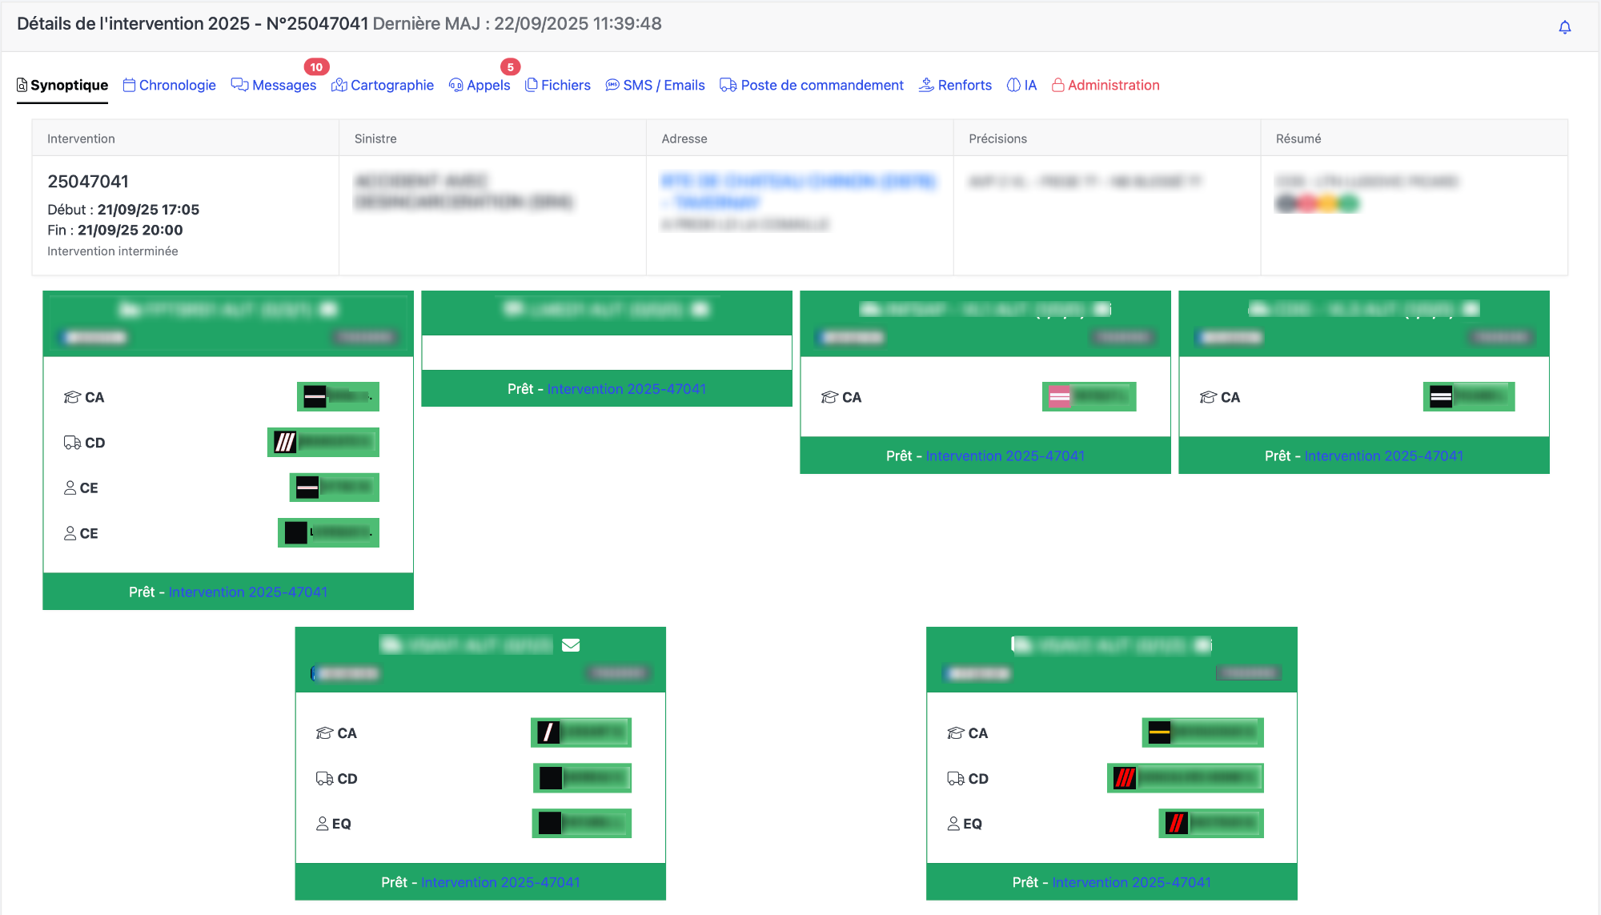The image size is (1601, 915).
Task: Open Intervention 2025-47041 link in bottom-right card
Action: point(1131,882)
